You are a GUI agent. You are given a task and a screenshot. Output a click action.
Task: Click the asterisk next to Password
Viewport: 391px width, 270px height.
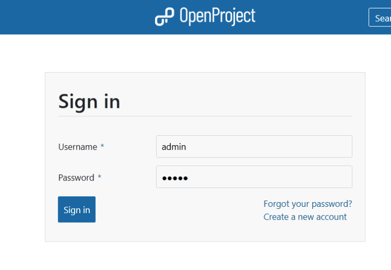pyautogui.click(x=99, y=177)
